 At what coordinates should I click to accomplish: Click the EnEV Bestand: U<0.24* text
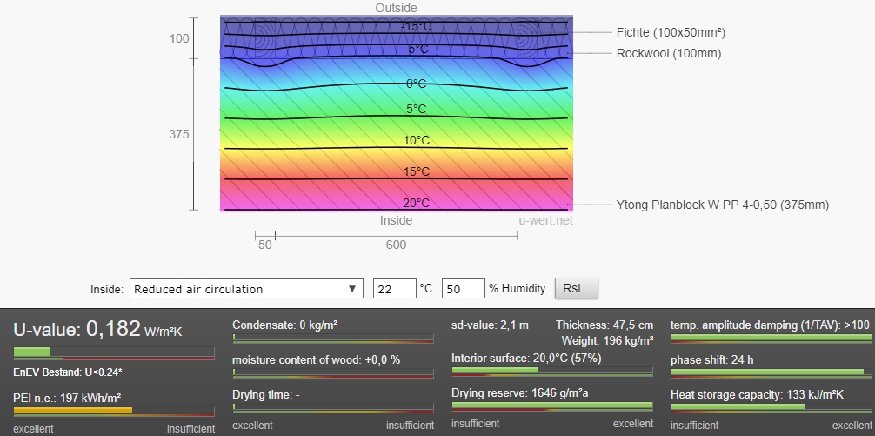click(x=68, y=372)
